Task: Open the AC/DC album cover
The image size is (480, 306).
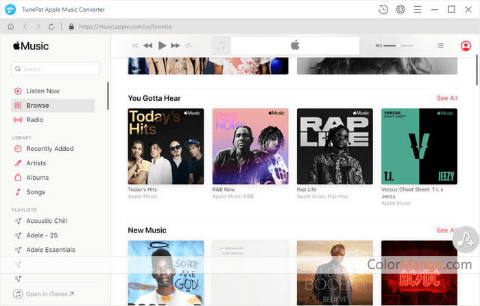Action: 420,273
